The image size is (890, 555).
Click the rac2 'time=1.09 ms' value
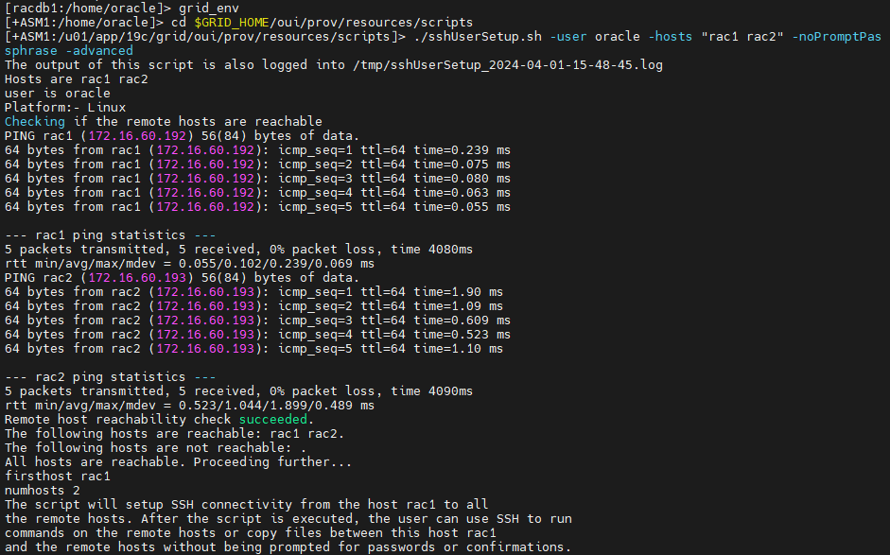459,306
